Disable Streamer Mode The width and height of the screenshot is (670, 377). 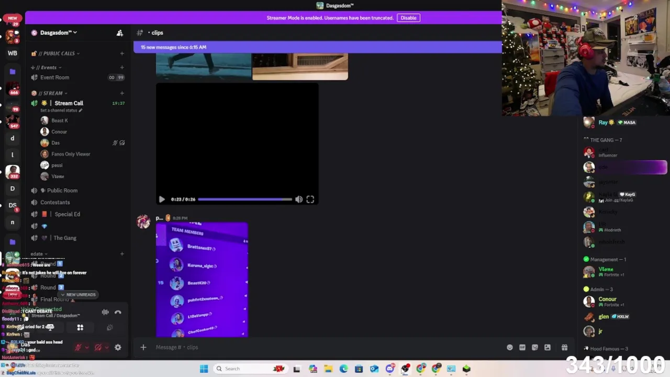click(408, 18)
